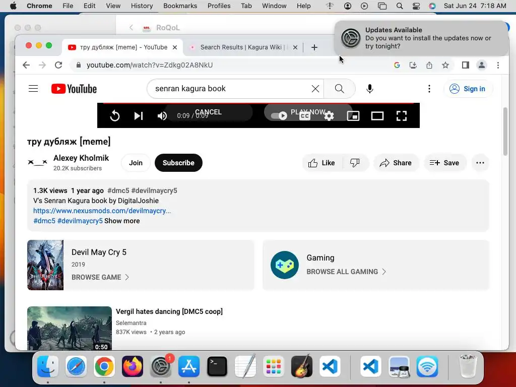Click the Chrome profile avatar icon

481,65
